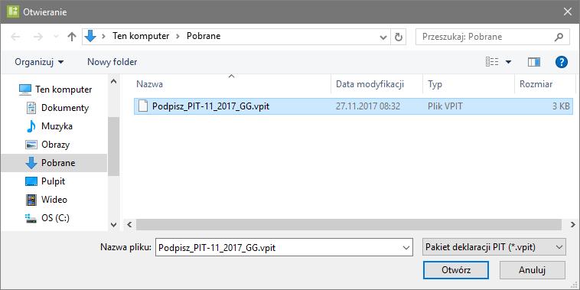Go back using the left arrow
This screenshot has height=290, width=580.
tap(15, 36)
